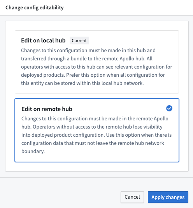Click the blue checkmark on the remote hub option
This screenshot has width=193, height=208.
pos(169,108)
